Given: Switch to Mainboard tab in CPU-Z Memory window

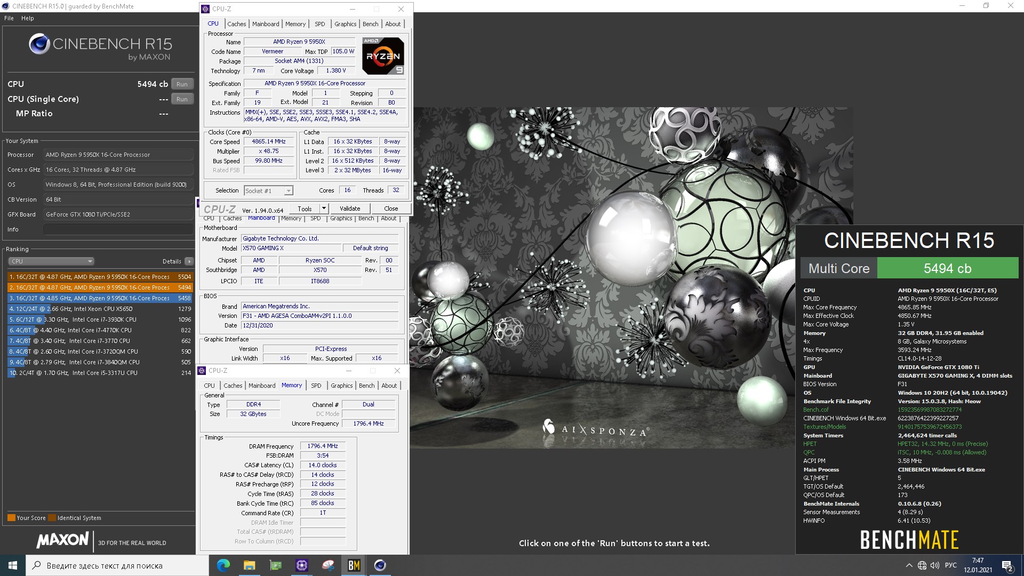Looking at the screenshot, I should 262,386.
